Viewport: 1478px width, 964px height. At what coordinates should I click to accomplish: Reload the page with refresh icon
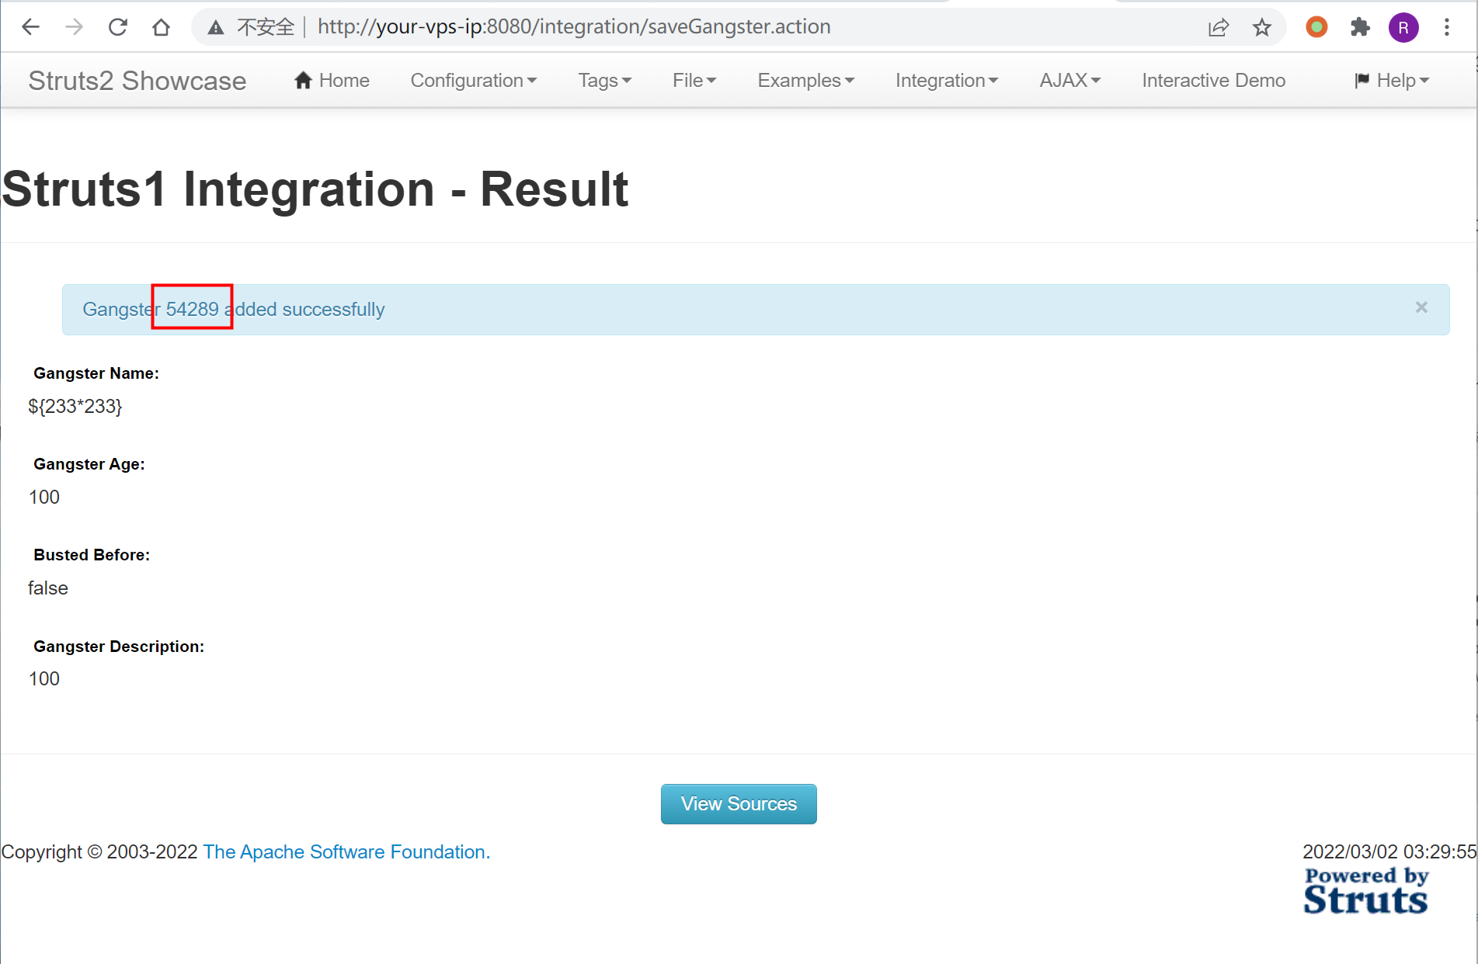tap(118, 27)
